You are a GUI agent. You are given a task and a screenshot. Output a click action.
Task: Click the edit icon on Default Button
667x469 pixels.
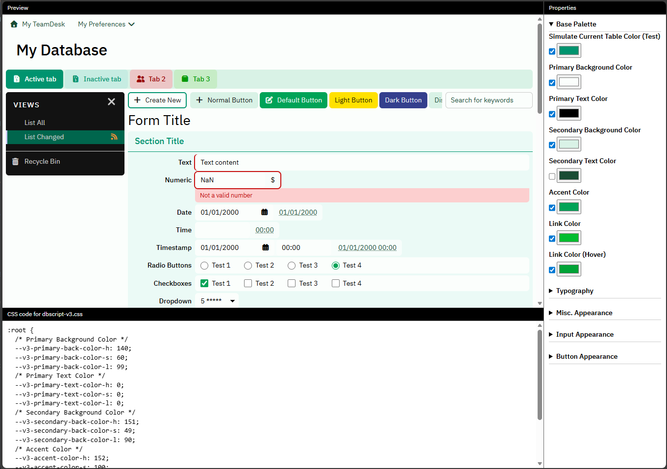[x=269, y=100]
